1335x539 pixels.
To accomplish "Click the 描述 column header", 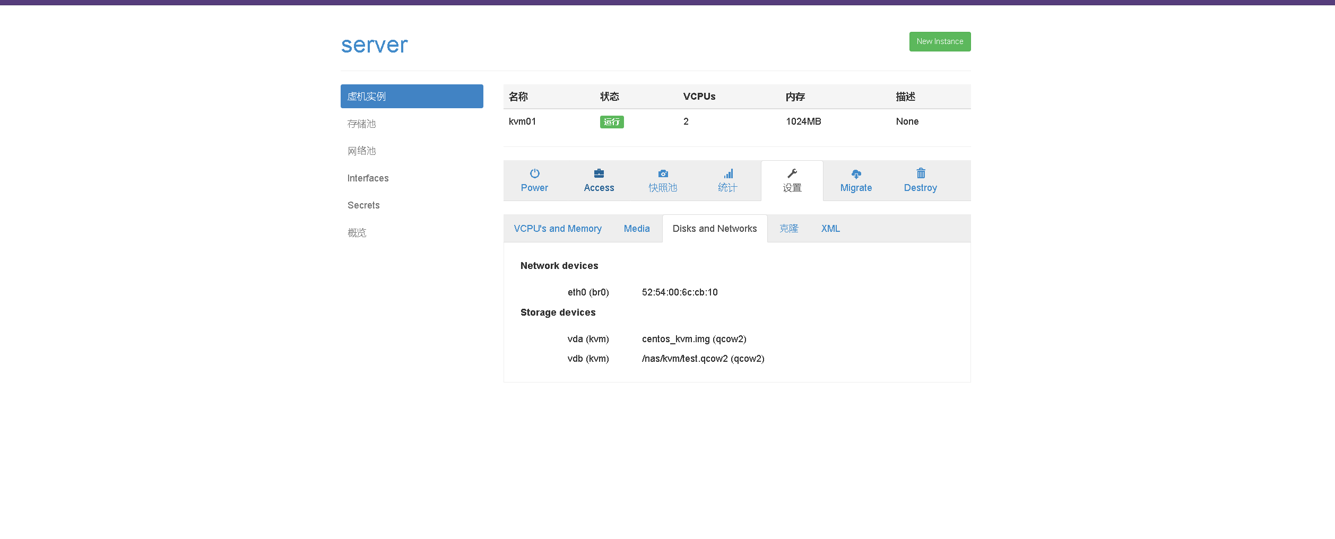I will 906,97.
